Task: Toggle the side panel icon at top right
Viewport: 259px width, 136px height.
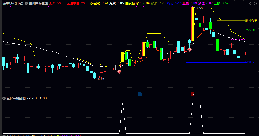Action: 256,3
